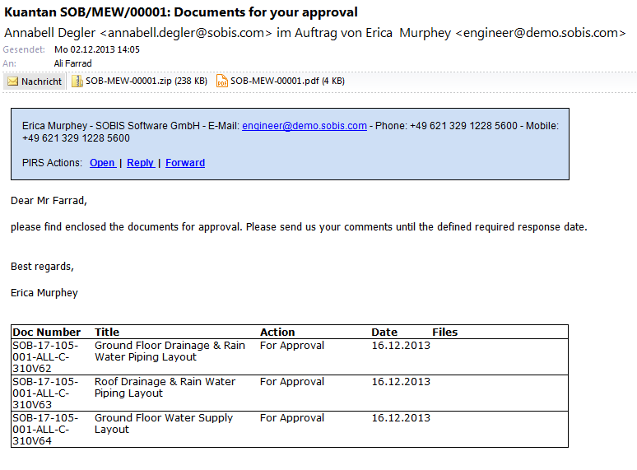Click the Title column header
Screen dimensions: 637x470
tap(107, 333)
